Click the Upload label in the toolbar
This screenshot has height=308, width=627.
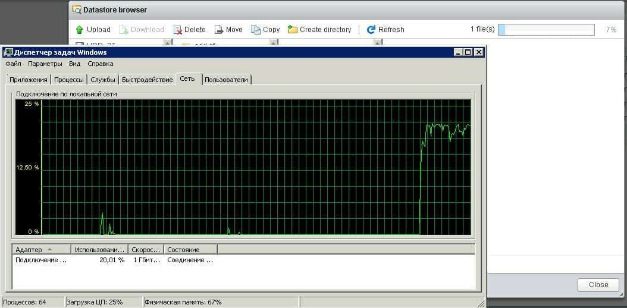click(x=98, y=30)
